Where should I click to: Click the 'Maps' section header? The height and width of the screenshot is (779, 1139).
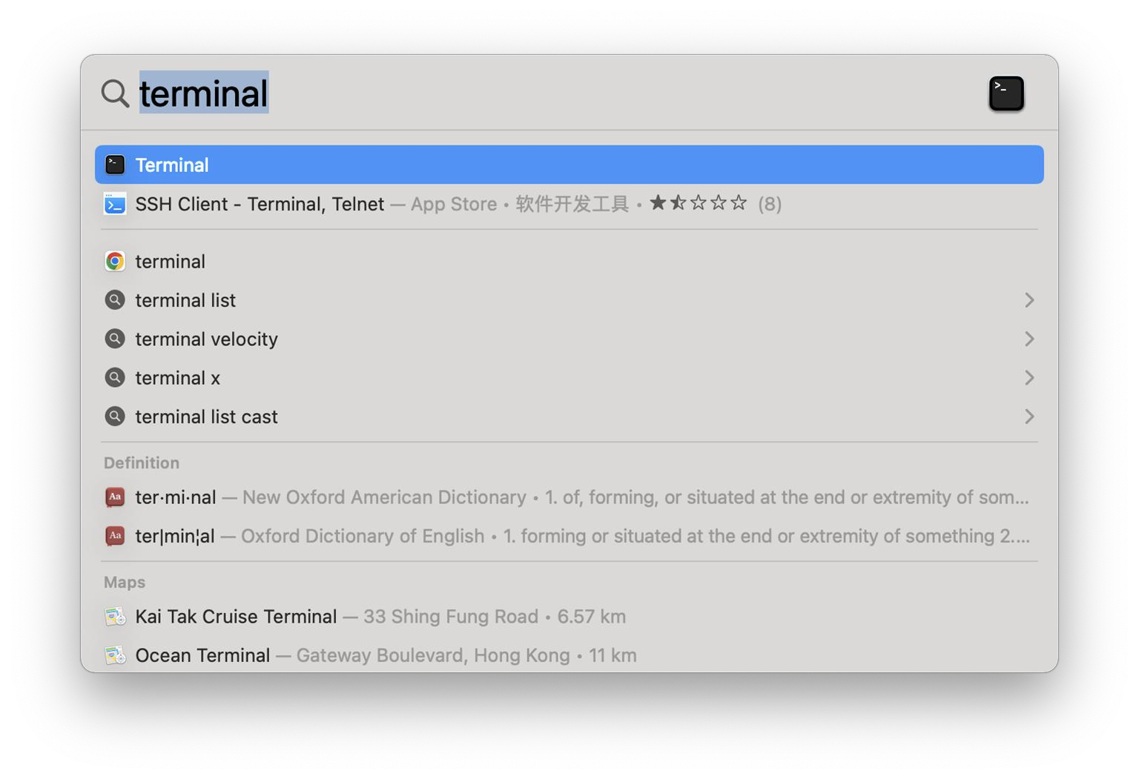(x=125, y=583)
